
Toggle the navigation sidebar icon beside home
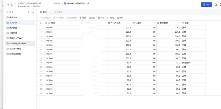(x=8, y=5)
